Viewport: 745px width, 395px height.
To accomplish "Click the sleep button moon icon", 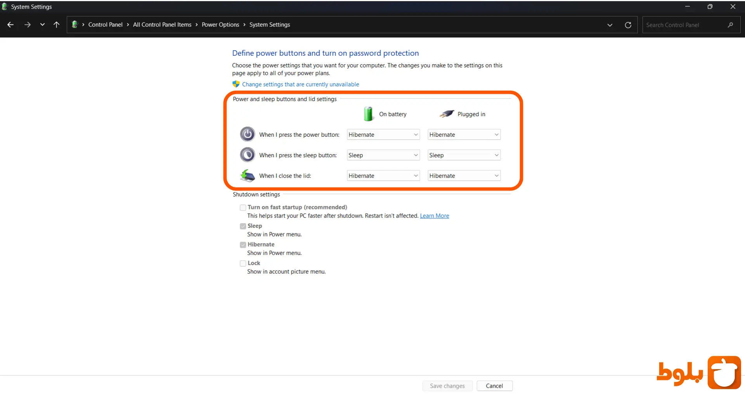I will (247, 155).
